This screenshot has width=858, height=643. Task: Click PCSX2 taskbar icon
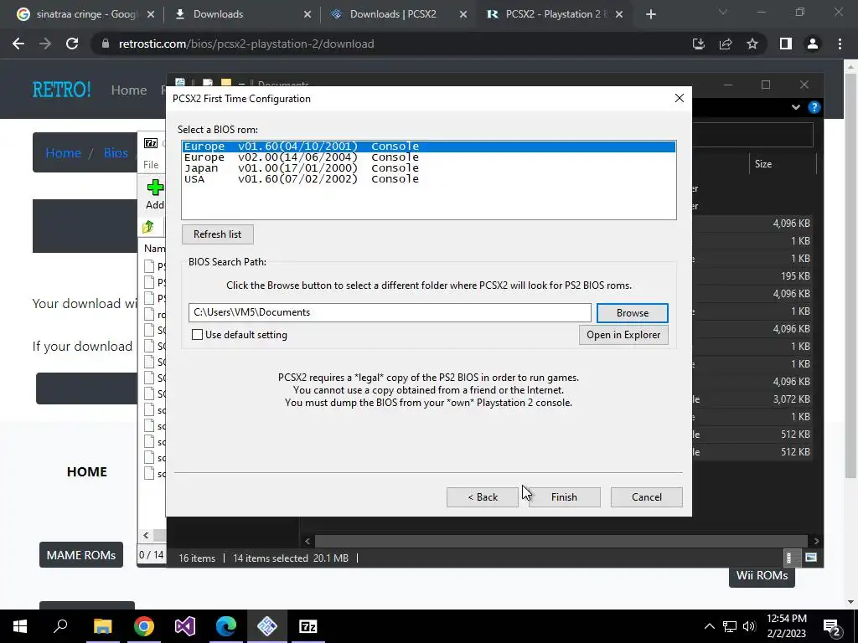(267, 626)
